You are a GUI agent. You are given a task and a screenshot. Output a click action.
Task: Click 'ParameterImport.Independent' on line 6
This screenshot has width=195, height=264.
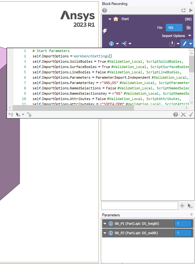[x=123, y=77]
